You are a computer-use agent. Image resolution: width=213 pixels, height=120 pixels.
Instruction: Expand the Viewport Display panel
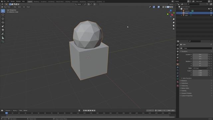pos(186,93)
